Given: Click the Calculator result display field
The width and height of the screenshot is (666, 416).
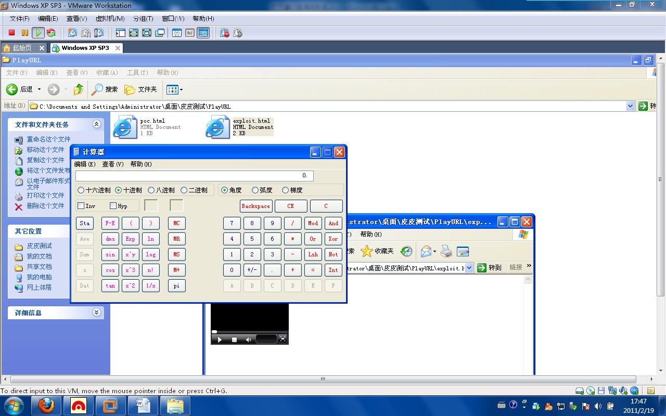Looking at the screenshot, I should point(195,176).
